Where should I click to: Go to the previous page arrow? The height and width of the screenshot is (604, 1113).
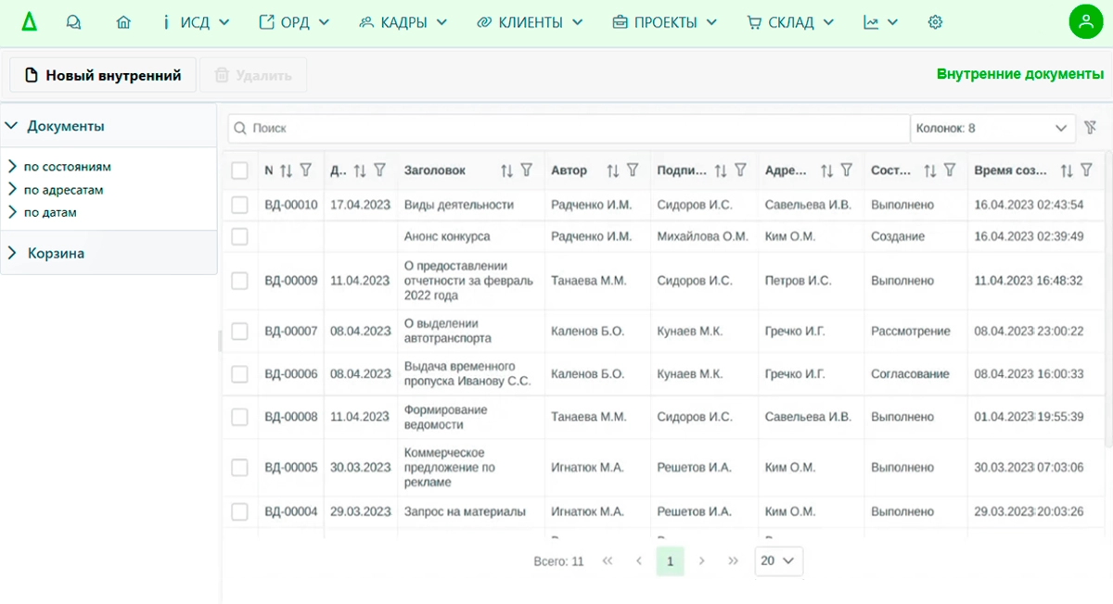(639, 561)
